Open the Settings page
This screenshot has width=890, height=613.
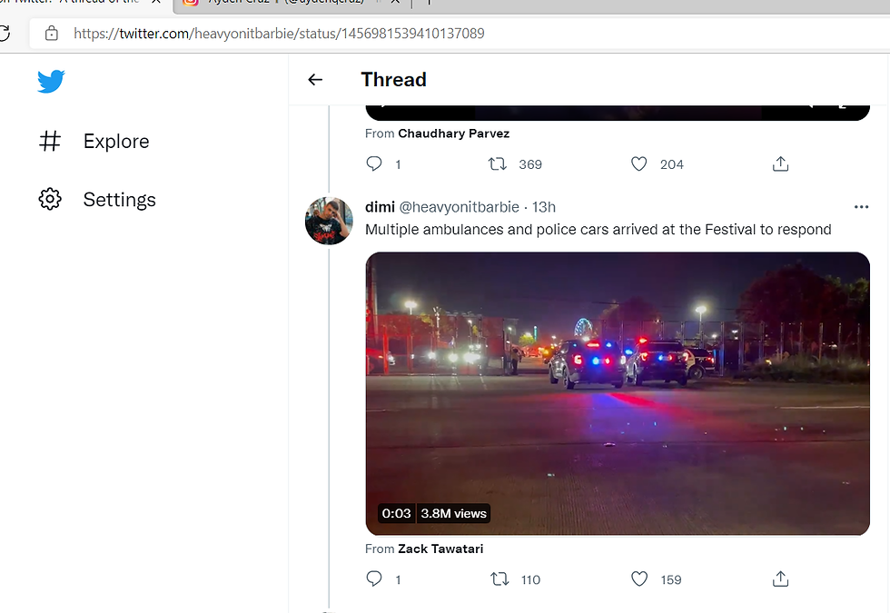(x=97, y=199)
